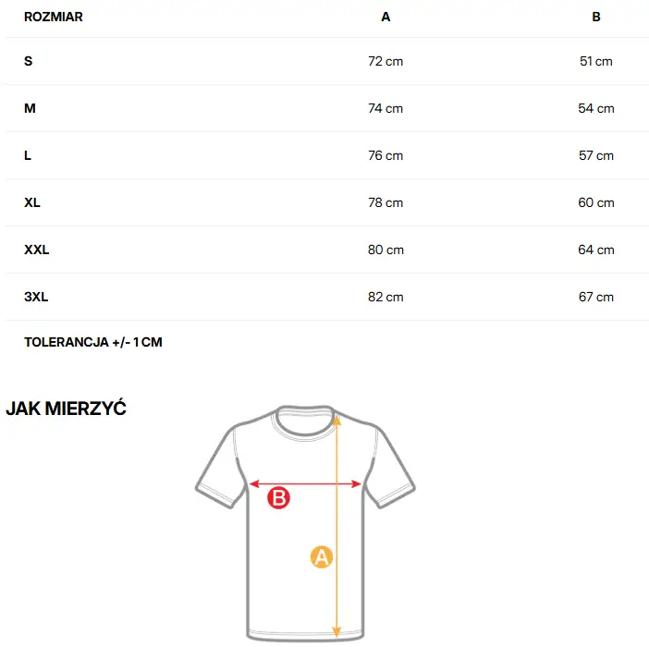649x647 pixels.
Task: Click the red B circle marker
Action: [278, 498]
